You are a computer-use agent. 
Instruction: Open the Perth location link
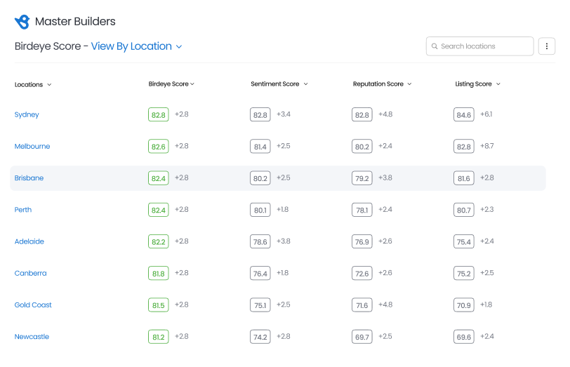pos(23,210)
